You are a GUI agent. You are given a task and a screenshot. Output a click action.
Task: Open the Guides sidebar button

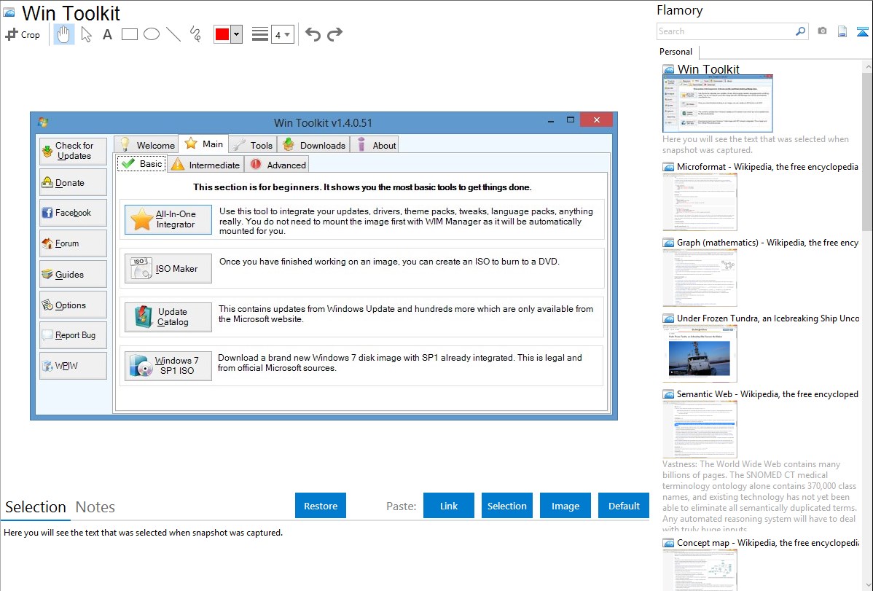tap(73, 275)
